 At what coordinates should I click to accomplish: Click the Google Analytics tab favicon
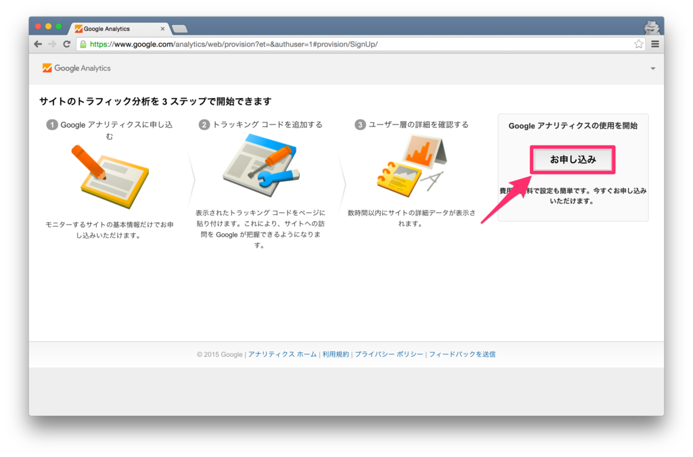coord(79,28)
